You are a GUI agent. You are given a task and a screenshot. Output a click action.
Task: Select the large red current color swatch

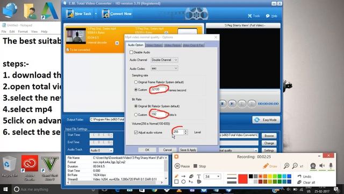243,178
